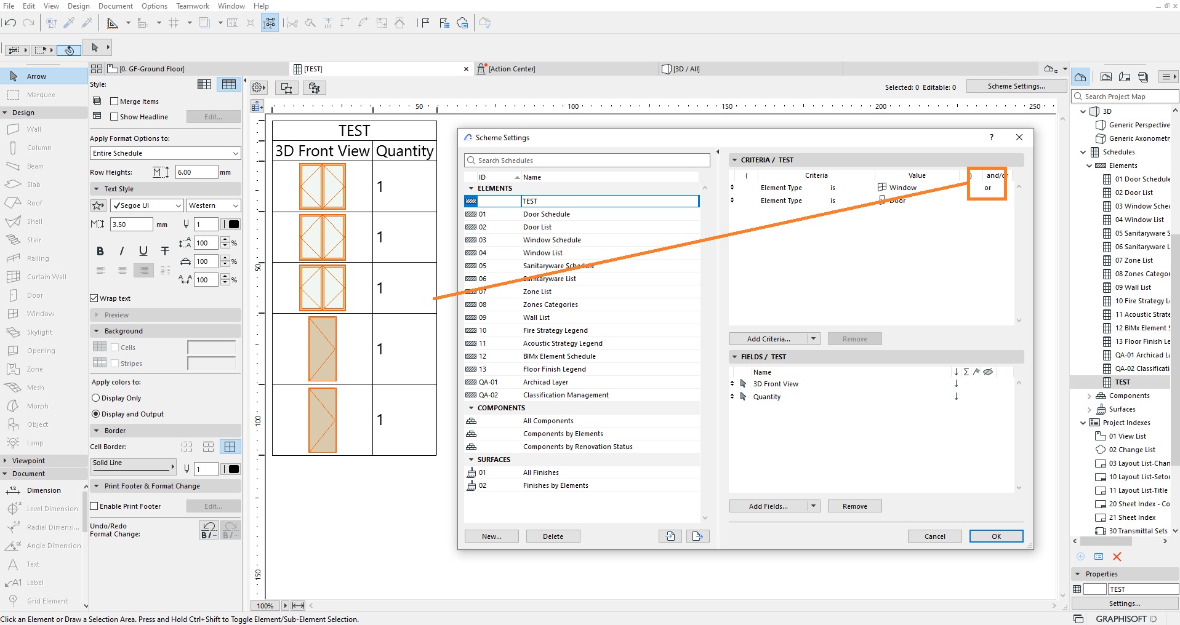Open the Teamwork menu

(193, 6)
